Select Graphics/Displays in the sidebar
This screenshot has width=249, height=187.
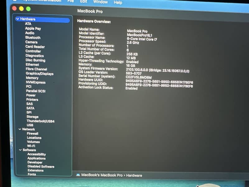[40, 74]
